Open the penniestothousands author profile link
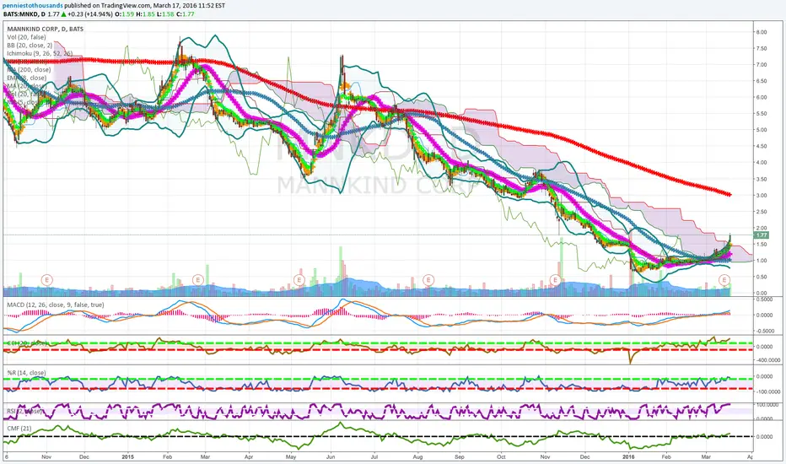Image resolution: width=786 pixels, height=464 pixels. [33, 6]
